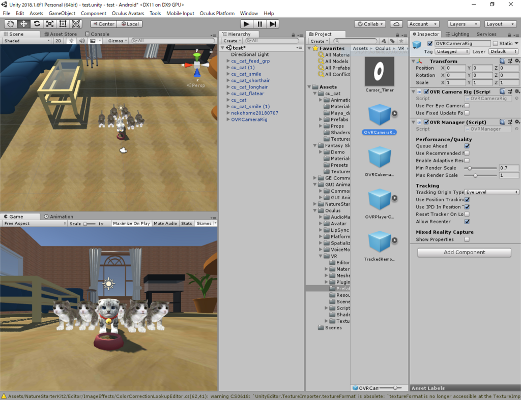This screenshot has width=521, height=400.
Task: Open the Cloud services icon
Action: click(396, 24)
